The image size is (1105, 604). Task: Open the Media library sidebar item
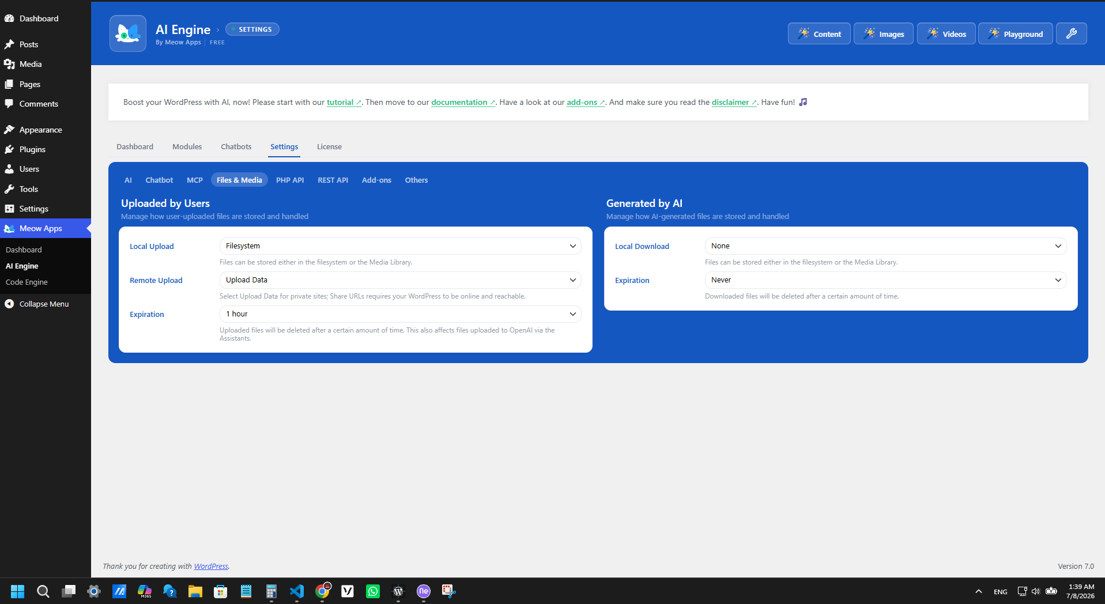coord(31,64)
